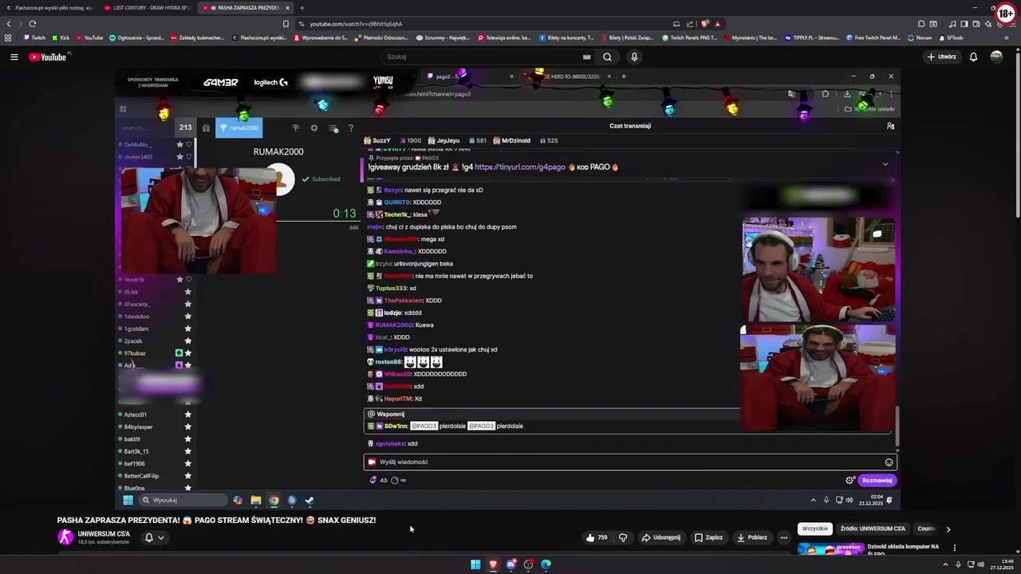Collapse the pinned chat message chevron
The image size is (1021, 574).
coord(885,164)
